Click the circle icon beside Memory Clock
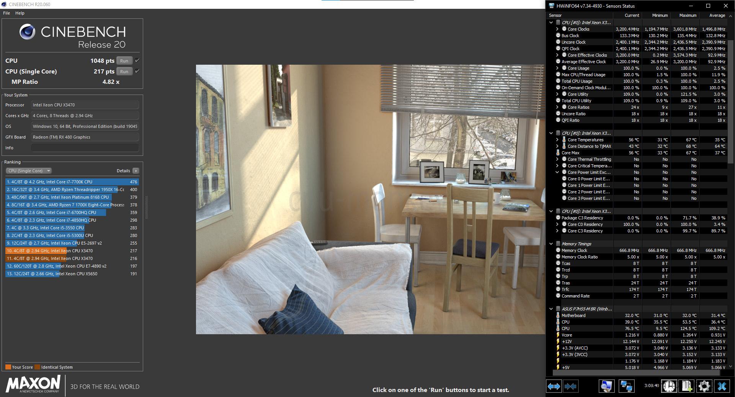Image resolution: width=735 pixels, height=397 pixels. pos(558,250)
